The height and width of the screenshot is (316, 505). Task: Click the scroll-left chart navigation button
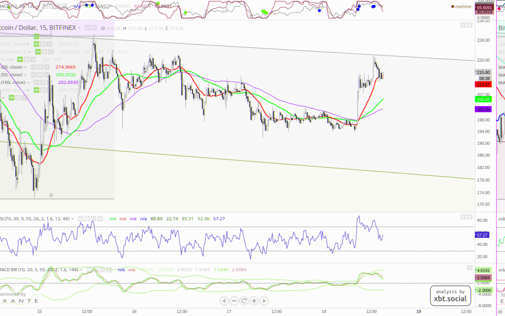point(224,300)
